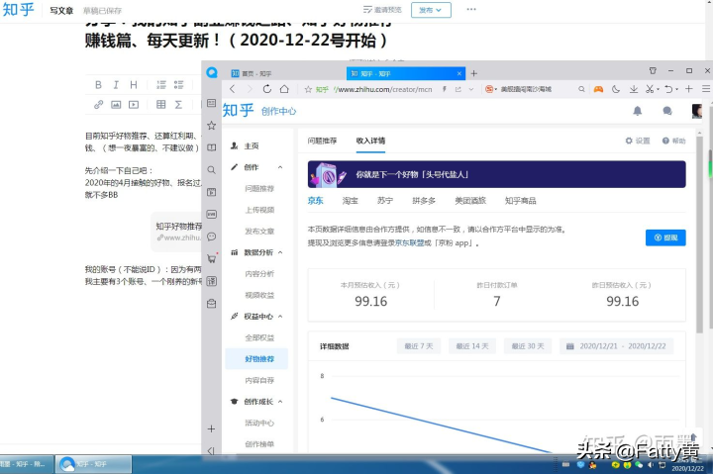The image size is (713, 474).
Task: Click the browser forward arrow
Action: click(250, 89)
